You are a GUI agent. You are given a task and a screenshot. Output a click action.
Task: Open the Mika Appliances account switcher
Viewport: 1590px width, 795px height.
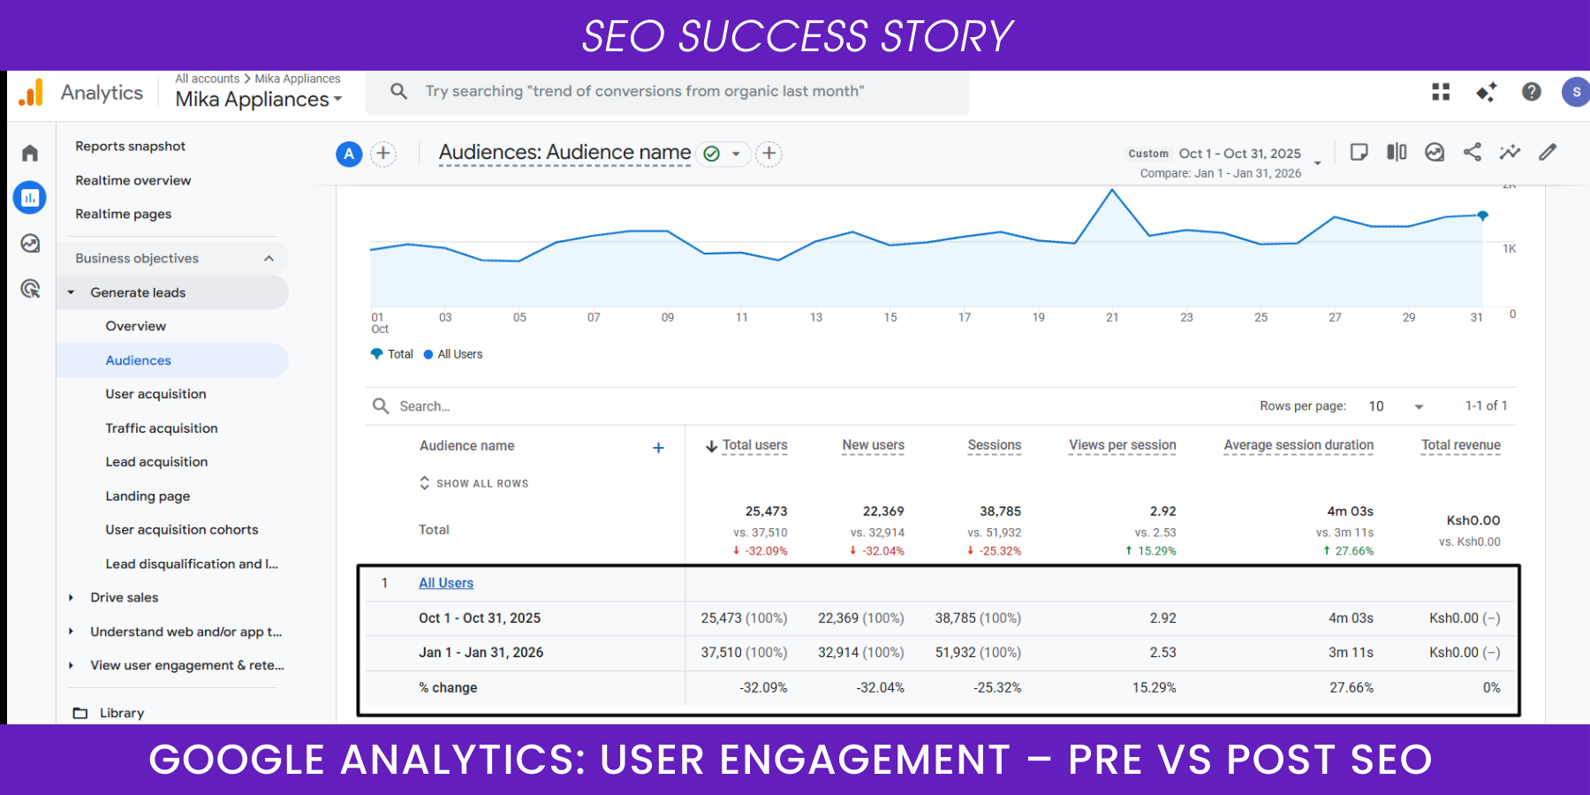click(257, 99)
